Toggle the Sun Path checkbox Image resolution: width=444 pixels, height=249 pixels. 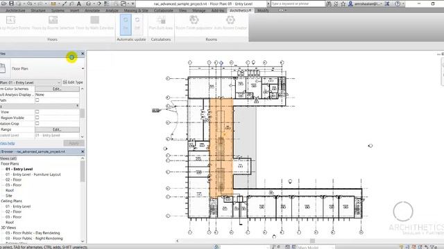coord(37,100)
